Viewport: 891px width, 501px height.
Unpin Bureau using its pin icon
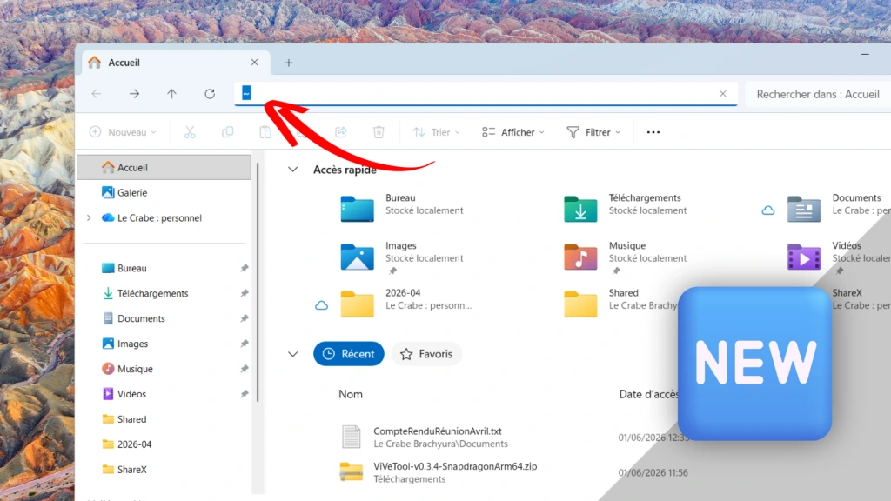tap(245, 268)
